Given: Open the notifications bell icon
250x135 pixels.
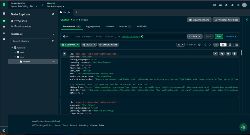Looking at the screenshot, I should click(x=232, y=5).
